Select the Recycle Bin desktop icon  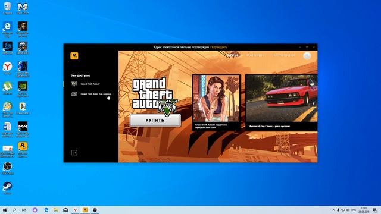[8, 8]
